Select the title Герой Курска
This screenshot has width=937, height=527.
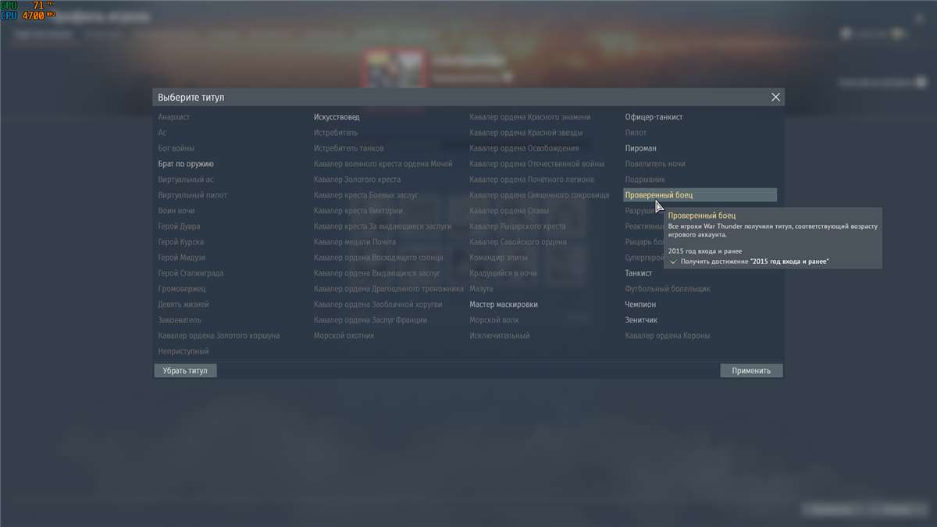[180, 242]
